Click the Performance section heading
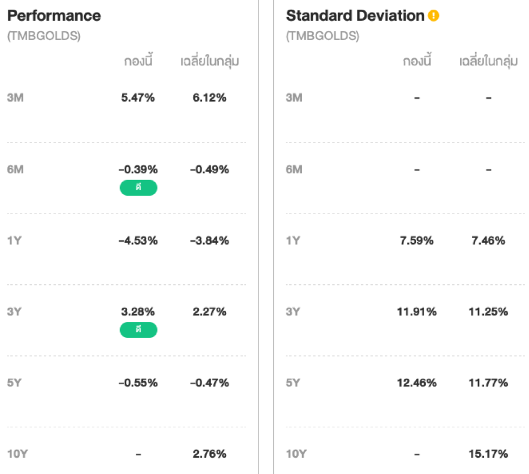The image size is (529, 474). tap(54, 16)
